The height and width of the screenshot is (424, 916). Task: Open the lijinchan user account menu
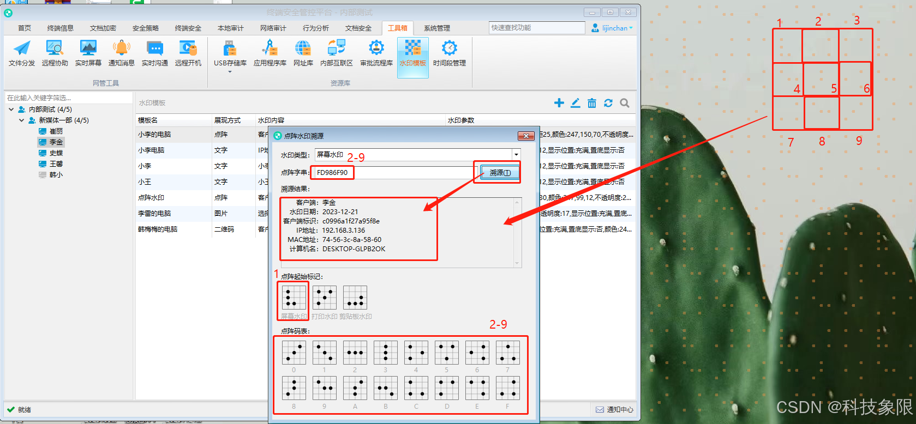click(612, 28)
